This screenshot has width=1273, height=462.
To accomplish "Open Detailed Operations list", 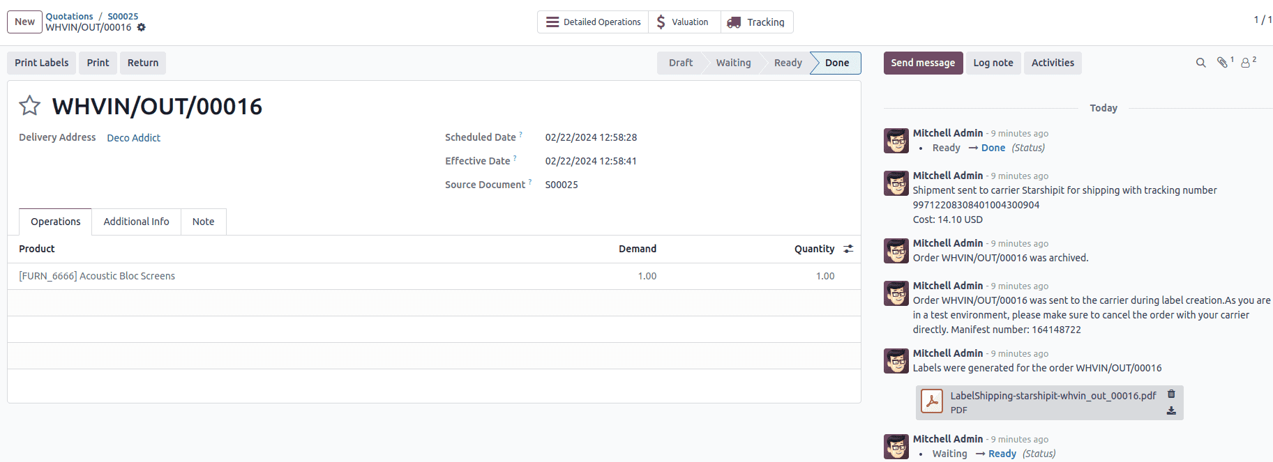I will [x=593, y=22].
